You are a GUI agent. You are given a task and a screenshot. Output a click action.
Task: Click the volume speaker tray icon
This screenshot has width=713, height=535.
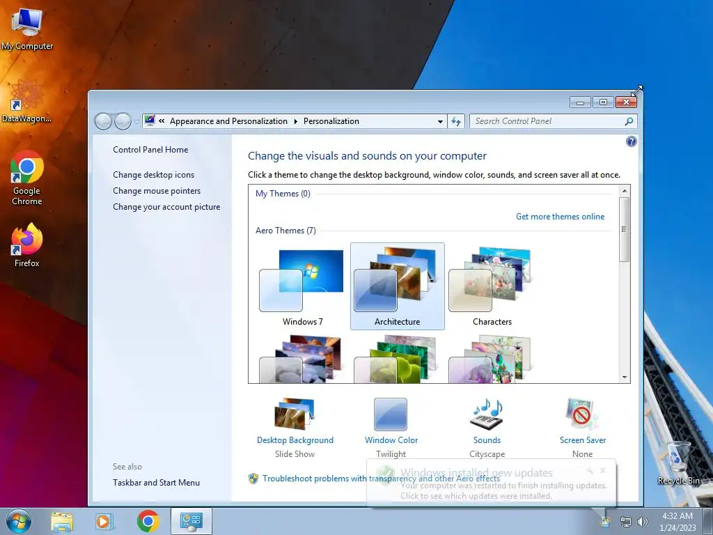[x=643, y=522]
